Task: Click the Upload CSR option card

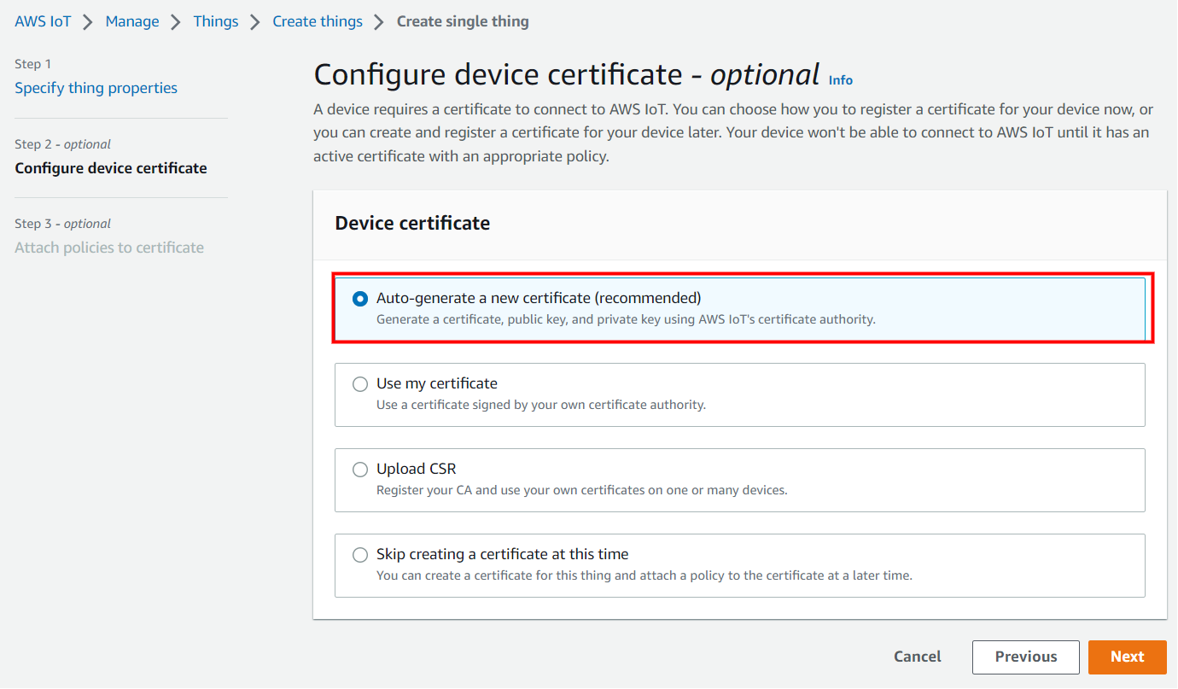Action: coord(739,479)
